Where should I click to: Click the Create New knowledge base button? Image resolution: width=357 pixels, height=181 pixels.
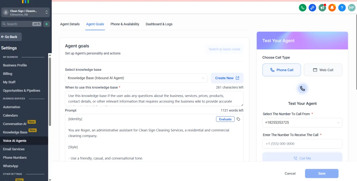coord(227,78)
